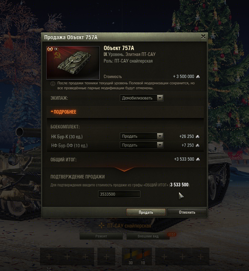Click the credits icon in the total row
This screenshot has height=271, width=249.
pos(198,159)
